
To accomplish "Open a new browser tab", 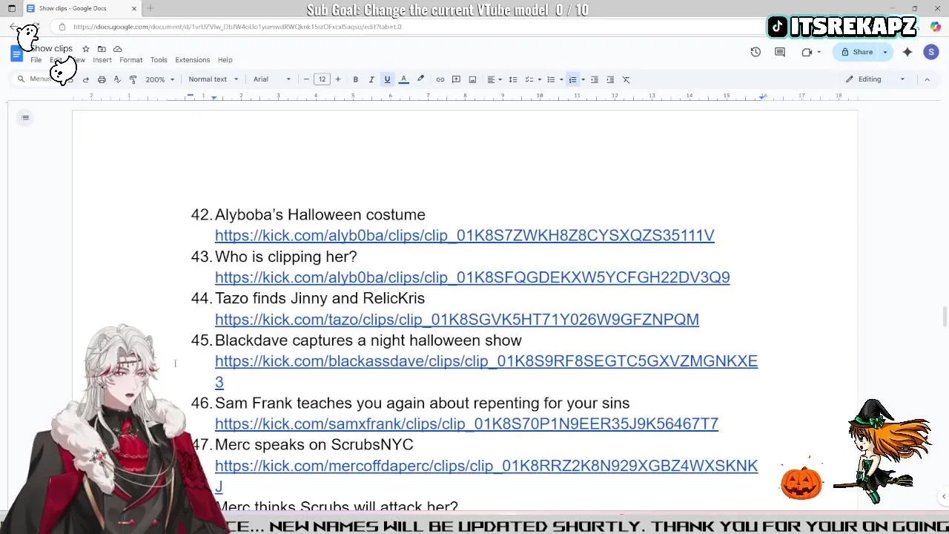I will [150, 8].
